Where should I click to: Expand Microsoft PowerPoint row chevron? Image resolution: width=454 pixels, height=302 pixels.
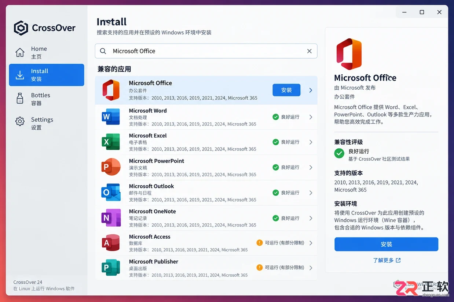point(311,167)
